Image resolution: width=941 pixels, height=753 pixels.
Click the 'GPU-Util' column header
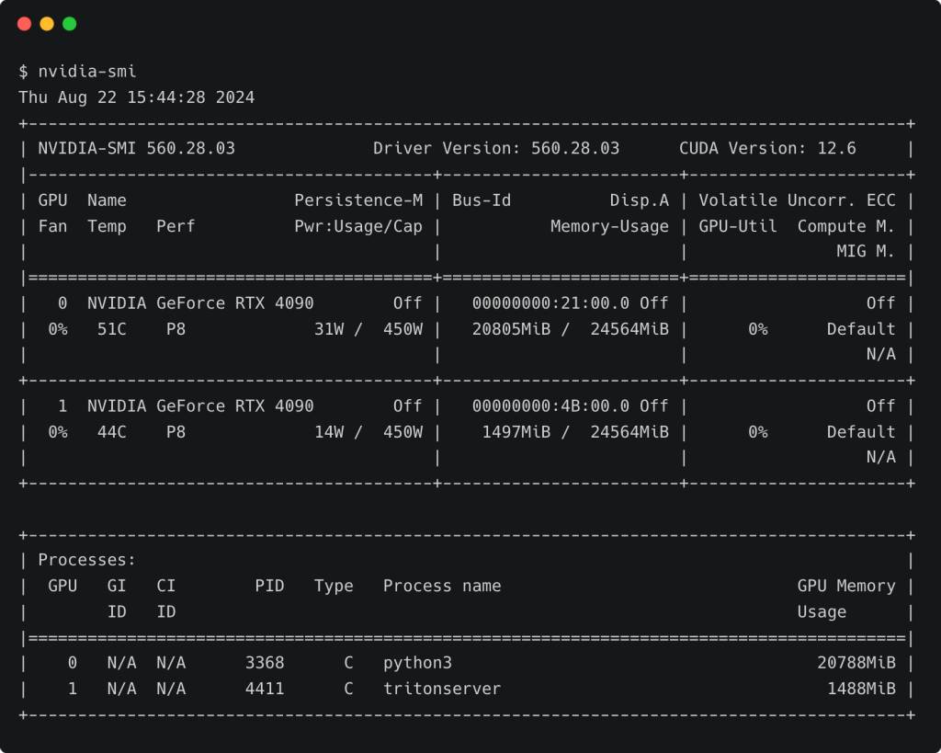pos(738,226)
